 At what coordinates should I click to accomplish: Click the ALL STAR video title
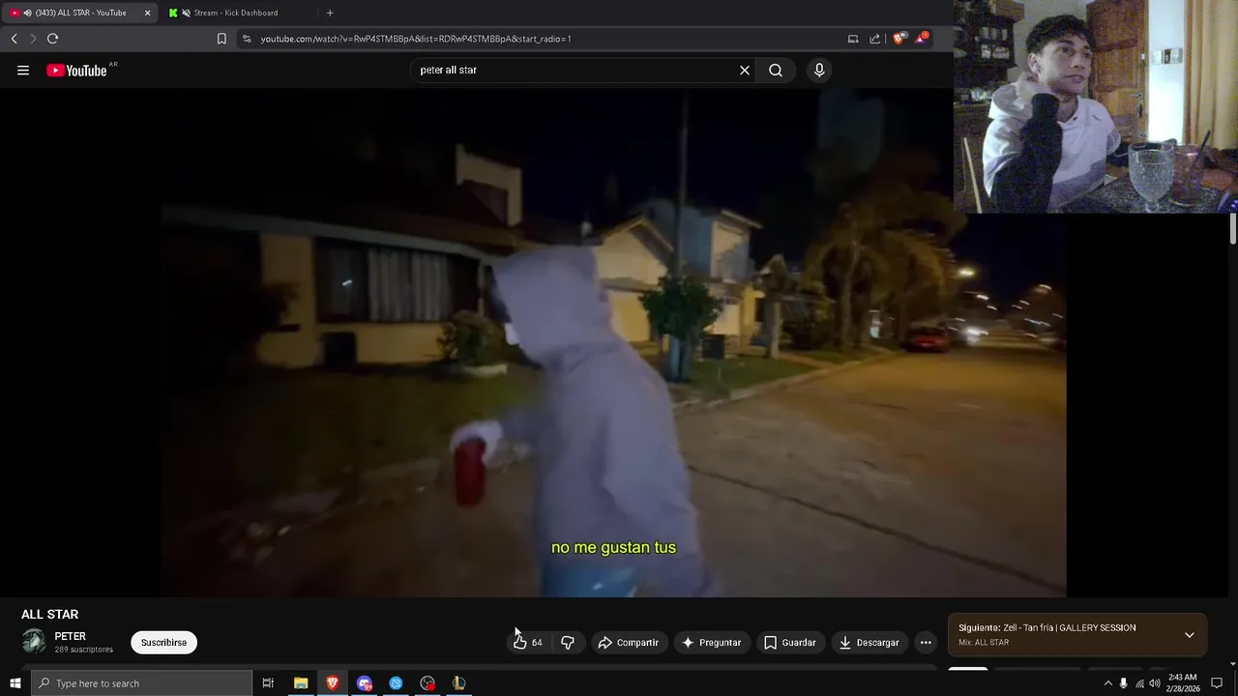coord(50,615)
